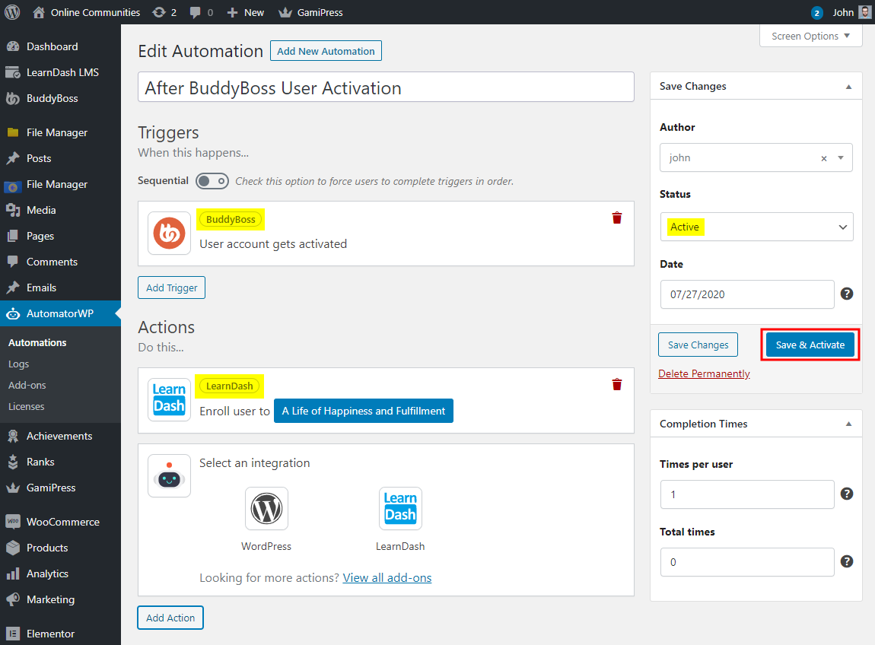Enable the Sequential triggers toggle

tap(212, 181)
